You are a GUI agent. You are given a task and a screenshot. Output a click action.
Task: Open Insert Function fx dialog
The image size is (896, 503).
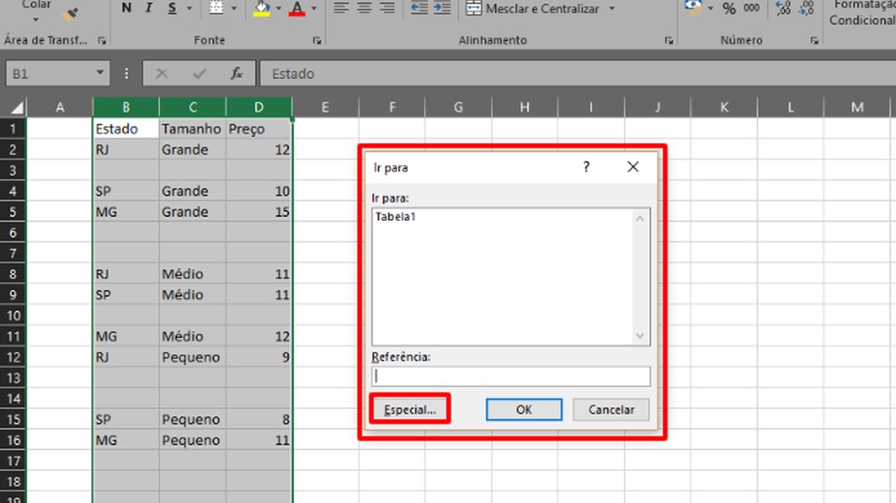(x=237, y=74)
